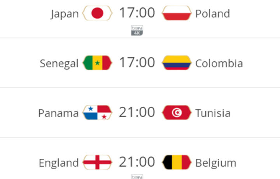Select the Senegal flag badge

(x=97, y=63)
